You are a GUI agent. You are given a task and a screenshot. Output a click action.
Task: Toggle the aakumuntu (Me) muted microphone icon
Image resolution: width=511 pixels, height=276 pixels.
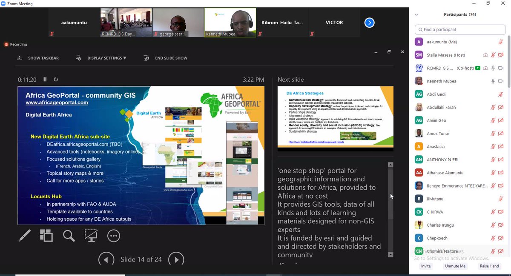[501, 42]
